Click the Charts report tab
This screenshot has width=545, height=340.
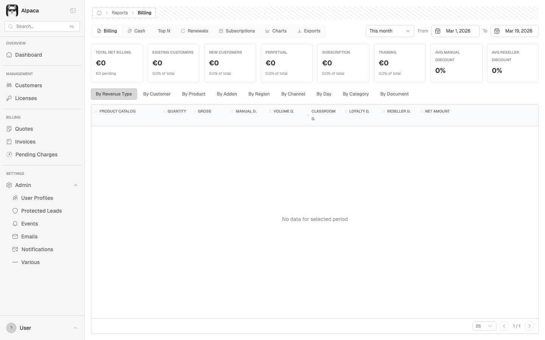(276, 31)
